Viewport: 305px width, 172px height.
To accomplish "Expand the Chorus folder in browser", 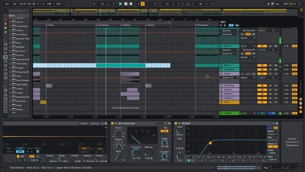I will 10,22.
